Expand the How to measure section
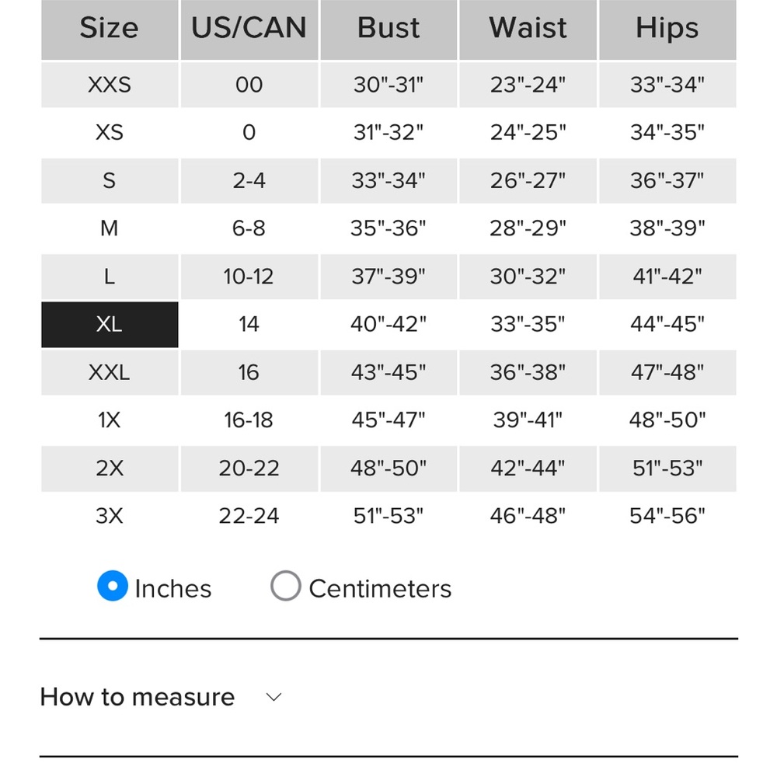 coord(138,697)
